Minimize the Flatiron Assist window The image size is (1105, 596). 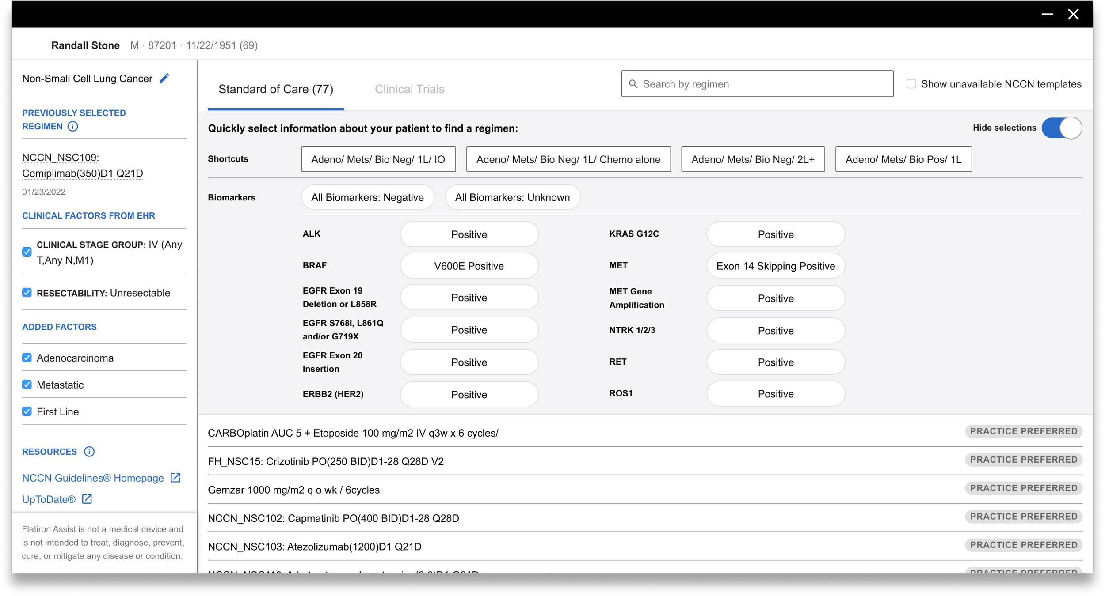click(x=1047, y=14)
